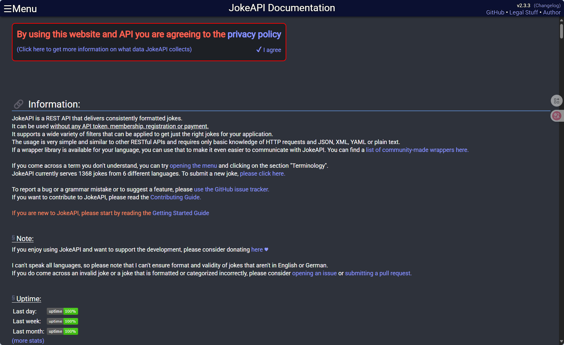Visit the Author link
This screenshot has height=345, width=564.
pos(551,12)
